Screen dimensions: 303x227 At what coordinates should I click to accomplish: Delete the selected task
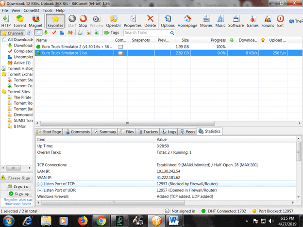150,21
